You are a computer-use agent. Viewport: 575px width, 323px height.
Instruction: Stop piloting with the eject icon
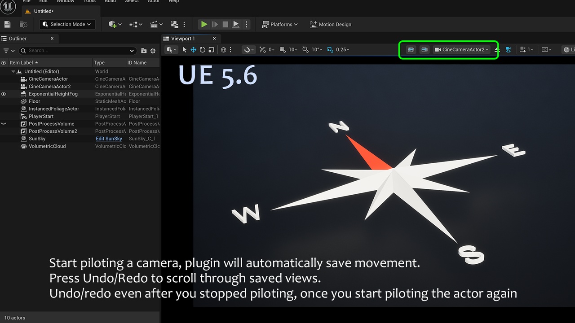click(497, 50)
